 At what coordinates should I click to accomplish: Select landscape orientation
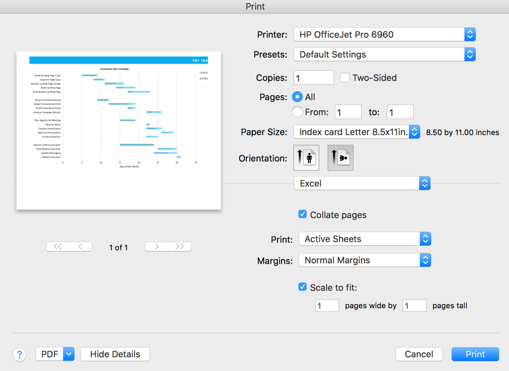click(340, 158)
